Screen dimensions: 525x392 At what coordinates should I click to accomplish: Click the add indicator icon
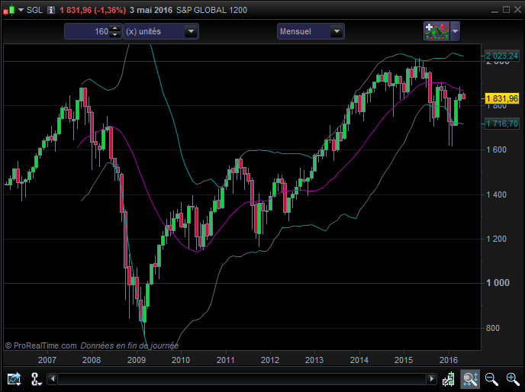pos(436,31)
